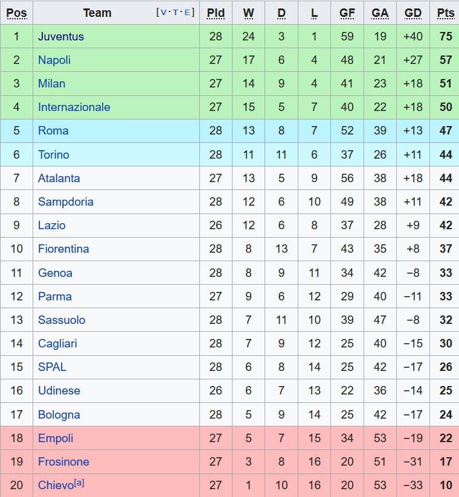459x497 pixels.
Task: Click the Torino team link
Action: click(53, 154)
